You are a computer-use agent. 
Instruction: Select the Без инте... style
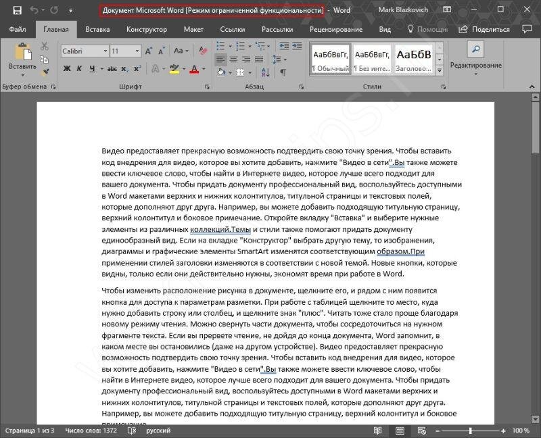pos(372,59)
